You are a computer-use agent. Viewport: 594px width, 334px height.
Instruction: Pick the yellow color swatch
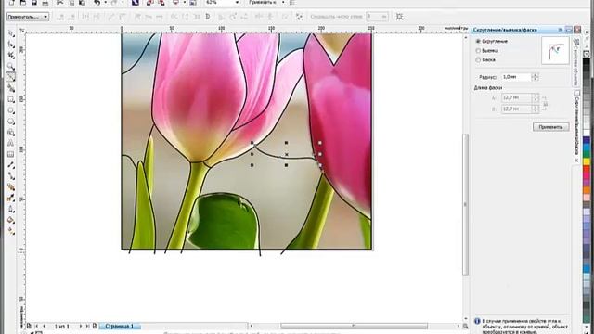586,161
